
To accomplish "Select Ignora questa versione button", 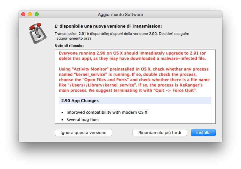I will 84,133.
